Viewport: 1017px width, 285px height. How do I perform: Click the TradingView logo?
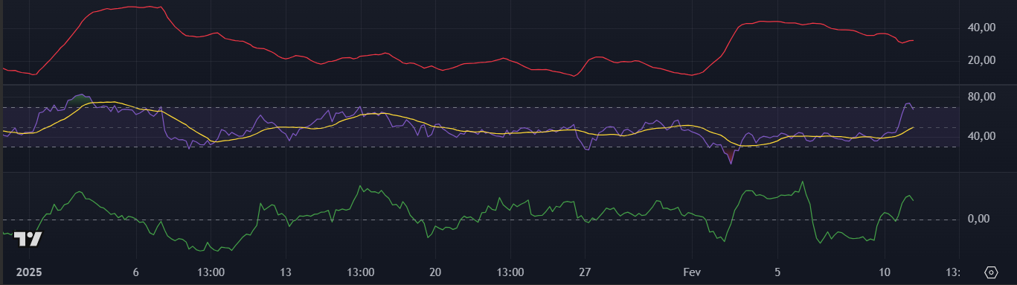(x=29, y=239)
